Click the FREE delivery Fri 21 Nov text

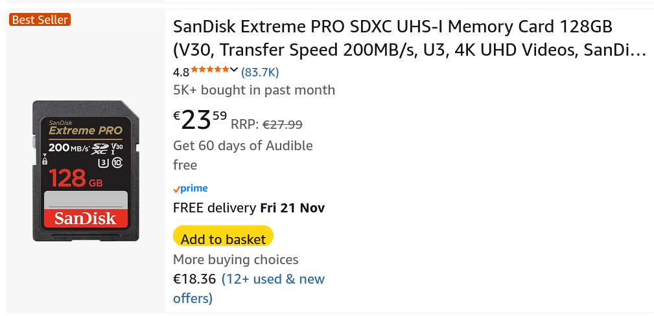249,208
